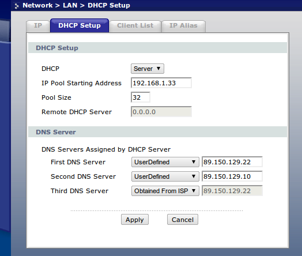302x256 pixels.
Task: Open the Second DNS Server type dropdown
Action: click(x=165, y=176)
